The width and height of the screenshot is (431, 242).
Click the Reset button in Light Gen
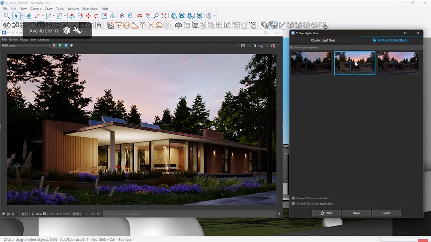(x=386, y=213)
